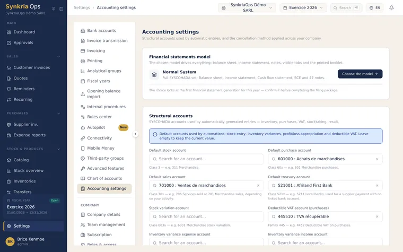The width and height of the screenshot is (403, 252).
Task: Click 601000 : Achats de marchandises field
Action: [325, 159]
